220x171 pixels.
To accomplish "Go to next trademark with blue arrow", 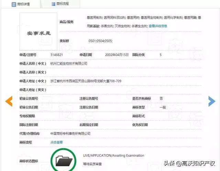I will point(212,101).
